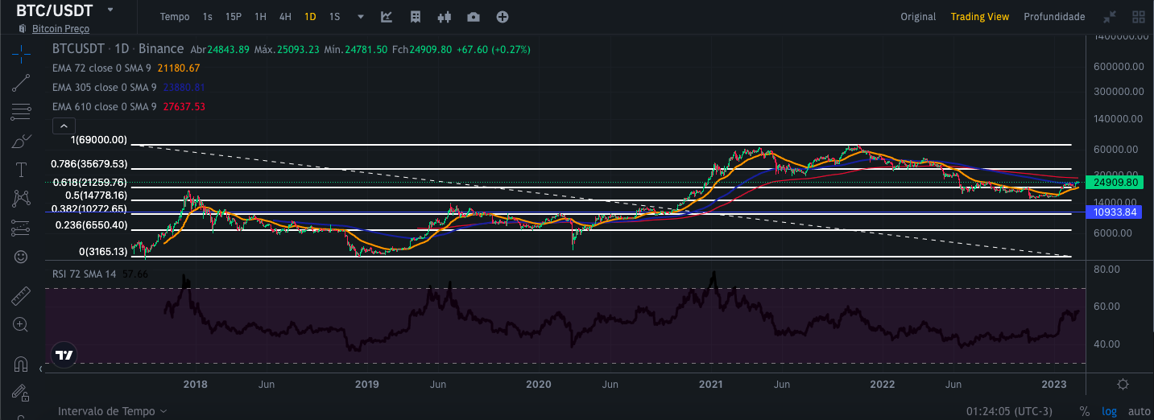Click the 2021 time axis label
Viewport: 1154px width, 420px height.
pos(711,385)
